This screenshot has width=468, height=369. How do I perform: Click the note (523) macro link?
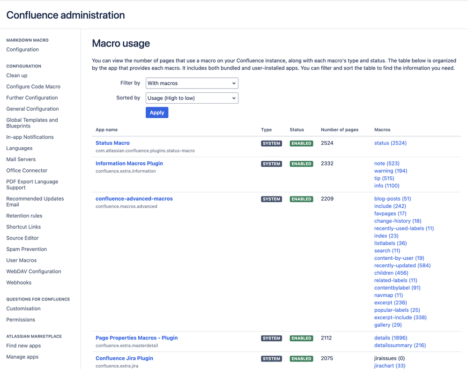pos(387,164)
